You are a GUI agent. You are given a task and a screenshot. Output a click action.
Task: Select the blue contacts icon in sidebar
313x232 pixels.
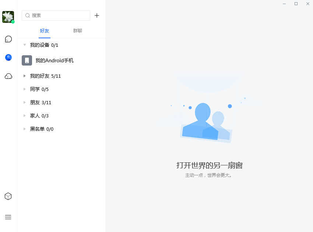8,57
